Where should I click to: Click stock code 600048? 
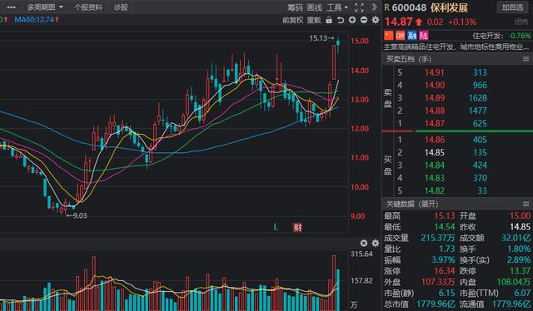point(409,7)
